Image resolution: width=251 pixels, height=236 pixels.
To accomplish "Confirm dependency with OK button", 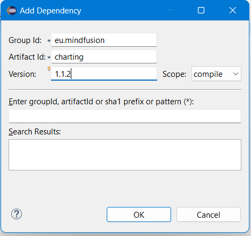I will (x=139, y=214).
